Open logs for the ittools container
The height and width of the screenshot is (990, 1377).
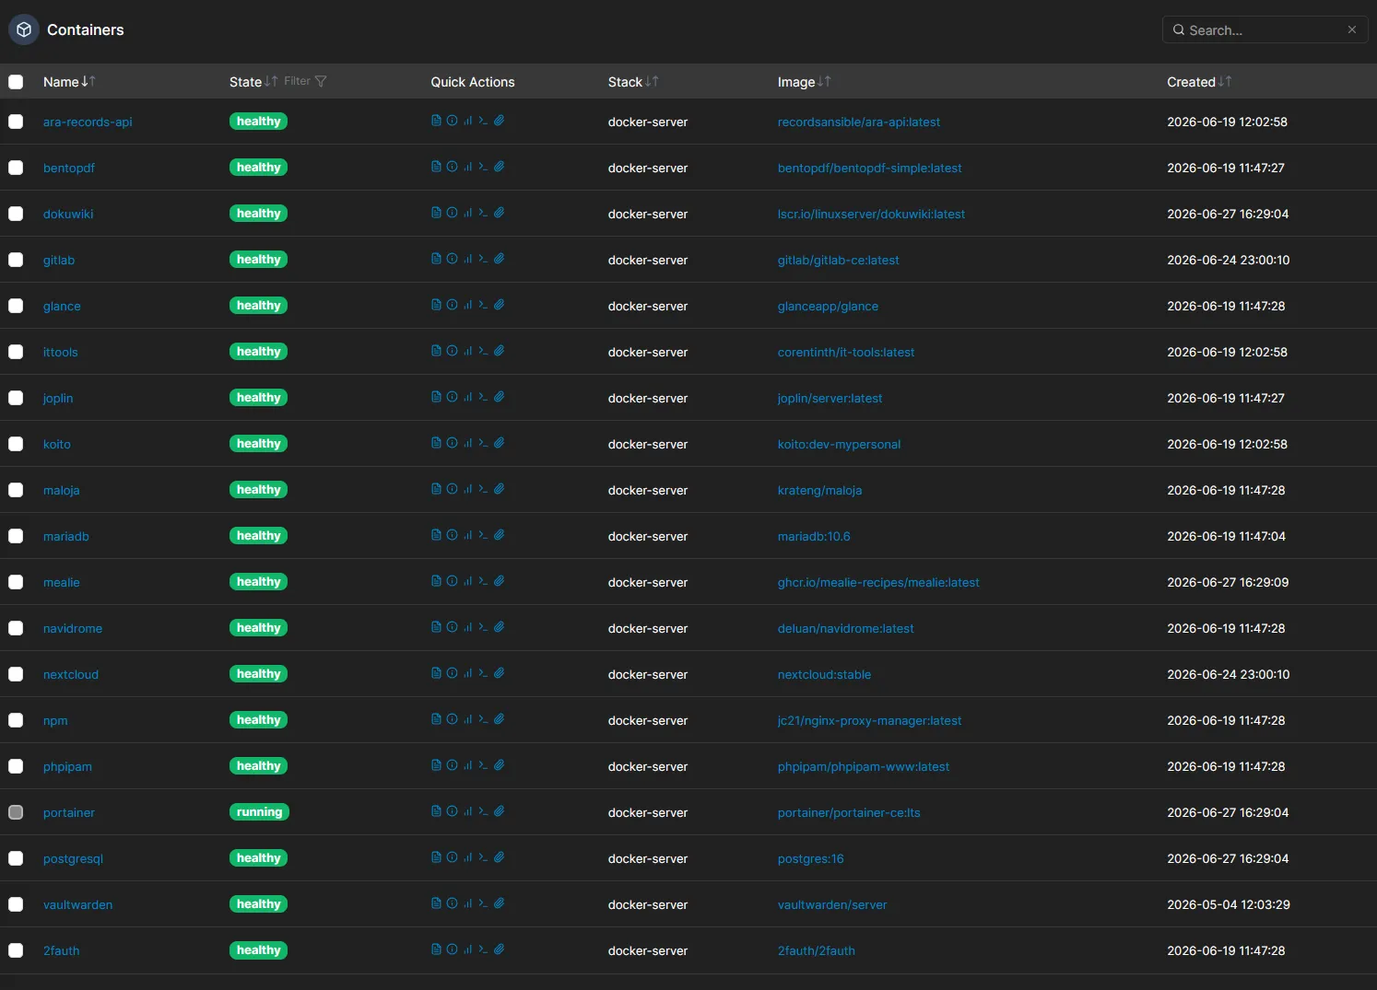click(x=436, y=351)
